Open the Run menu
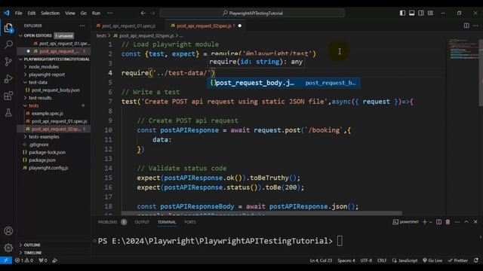Viewport: 483px width, 271px height. click(96, 13)
